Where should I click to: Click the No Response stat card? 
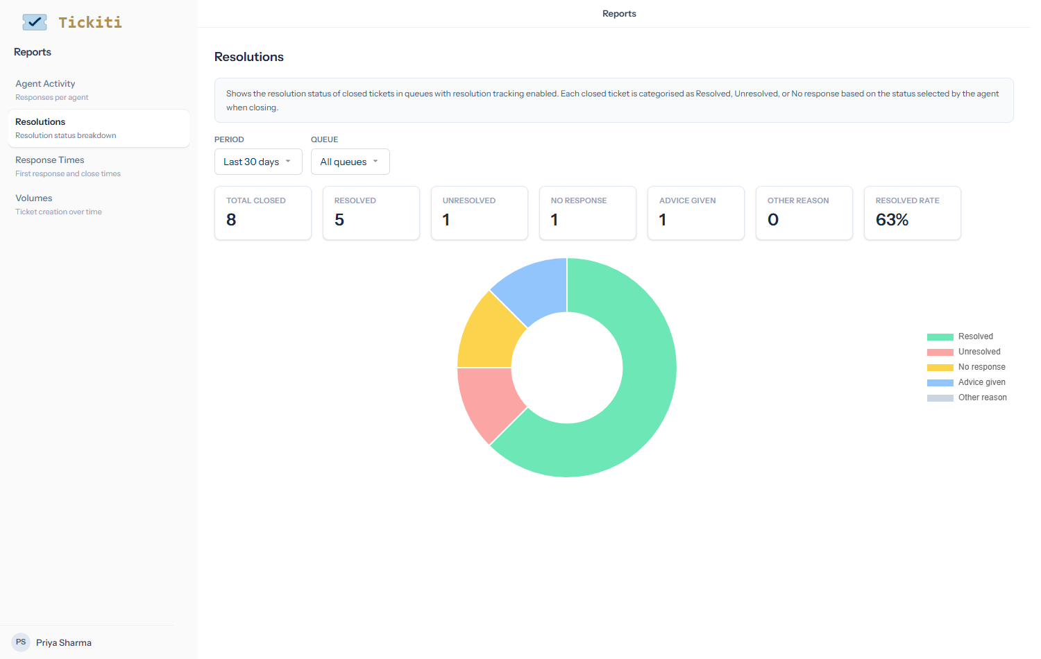pyautogui.click(x=588, y=213)
